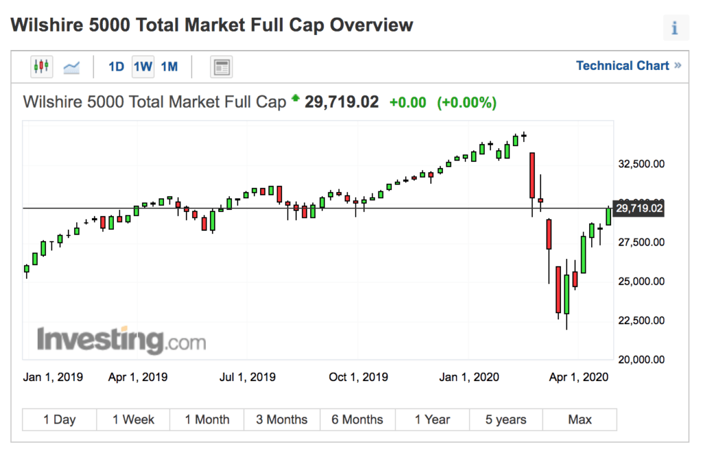Click the info icon beside the page title
The image size is (703, 475).
[675, 27]
